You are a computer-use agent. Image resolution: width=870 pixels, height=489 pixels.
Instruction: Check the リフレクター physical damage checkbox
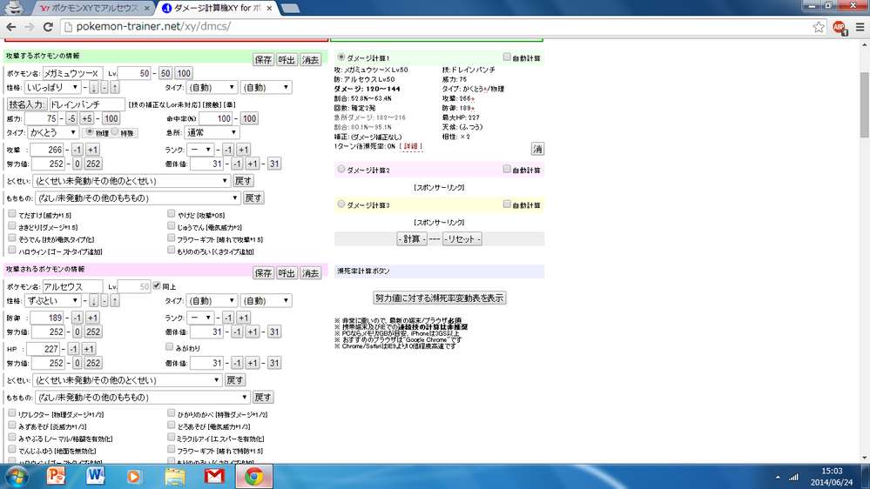[x=11, y=414]
